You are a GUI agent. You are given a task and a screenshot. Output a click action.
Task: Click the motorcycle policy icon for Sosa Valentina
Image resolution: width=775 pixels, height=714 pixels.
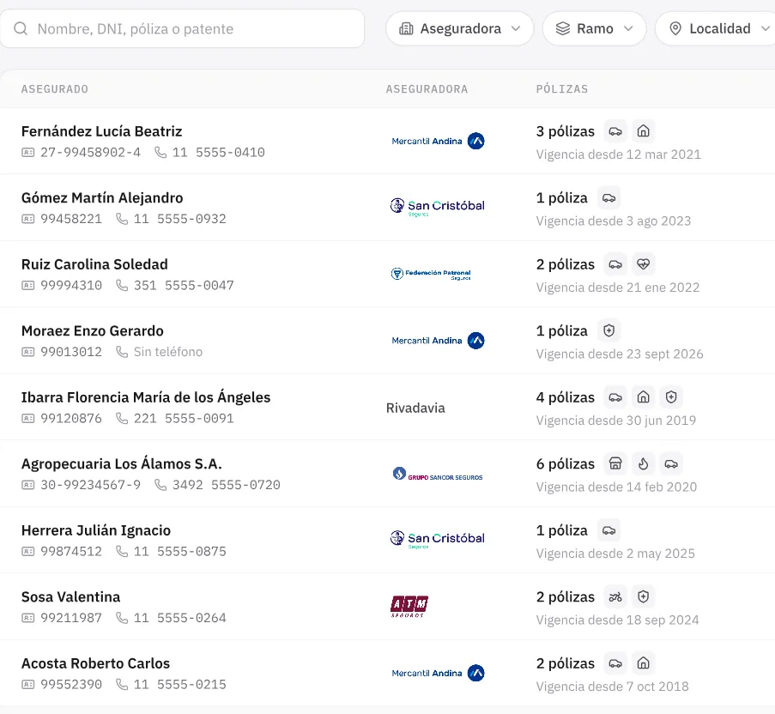click(x=615, y=597)
